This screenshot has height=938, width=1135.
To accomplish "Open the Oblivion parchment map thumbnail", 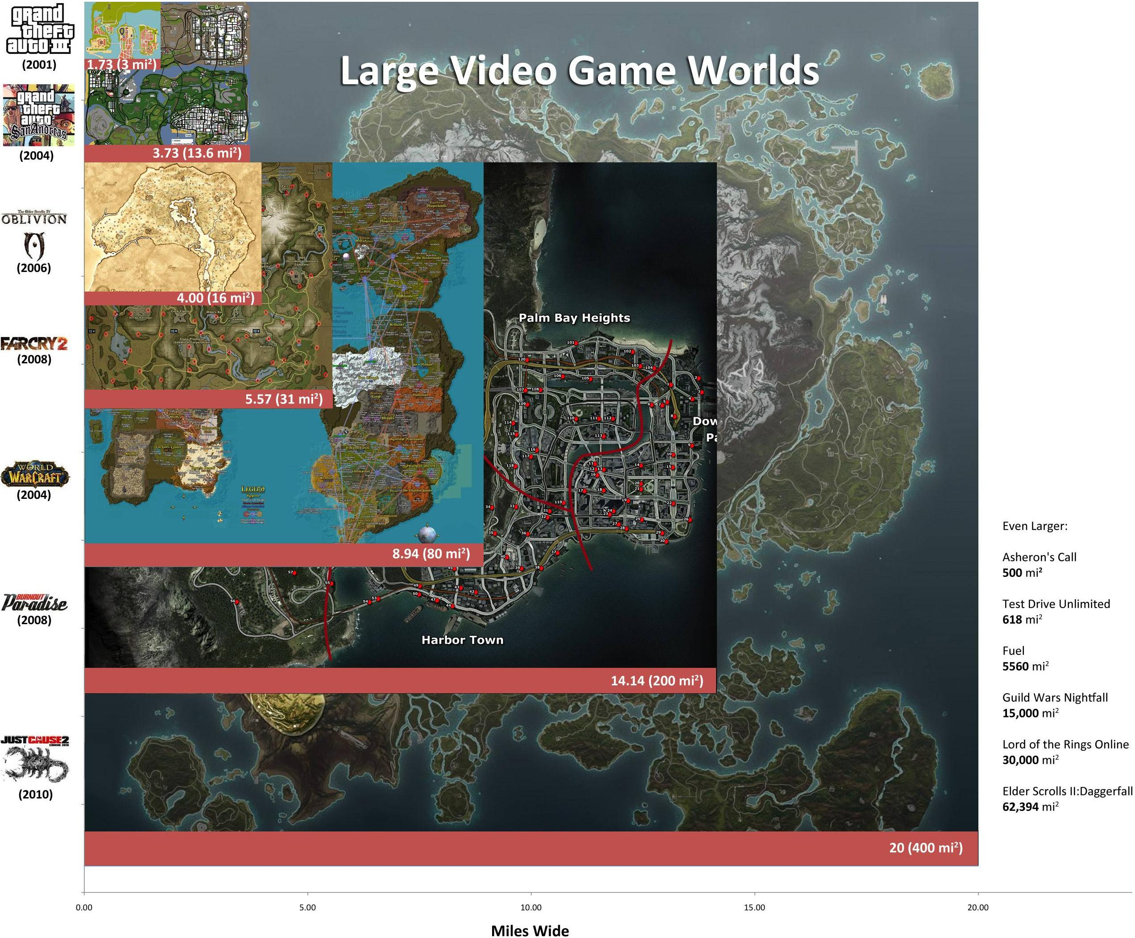I will [173, 227].
